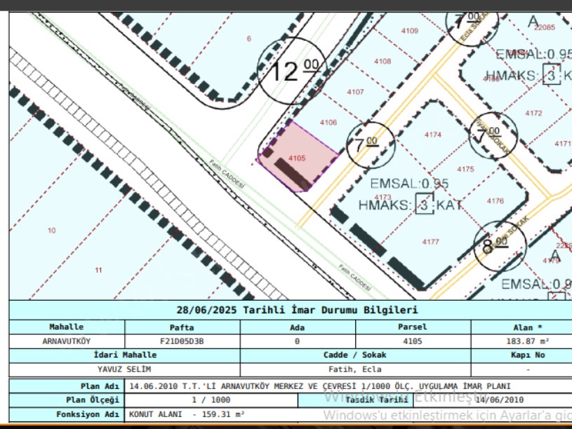Select parcel 4109 on the map
Viewport: 572px width, 429px height.
point(409,31)
